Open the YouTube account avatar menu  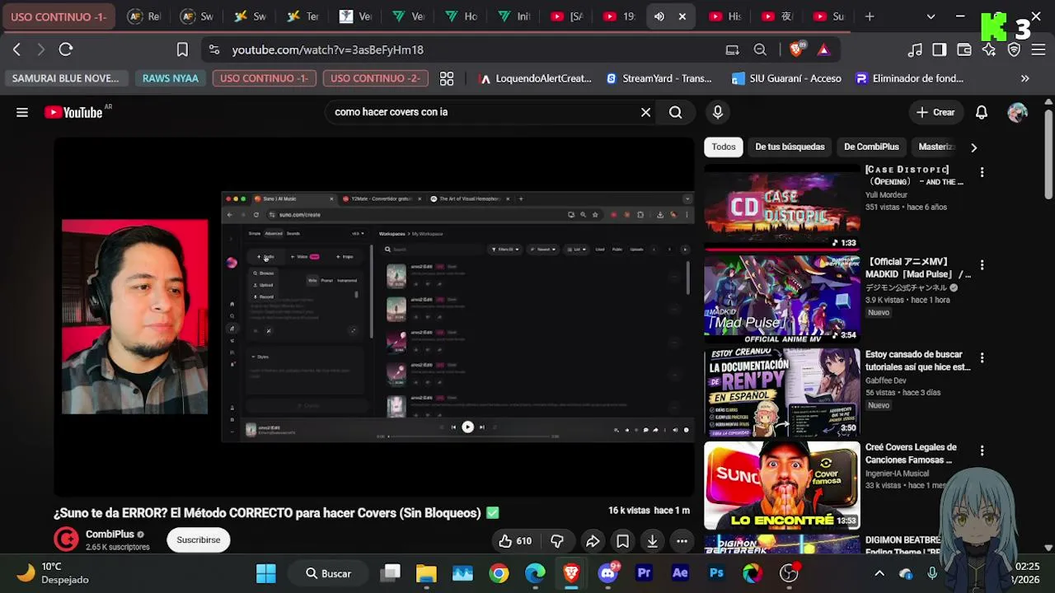coord(1017,112)
